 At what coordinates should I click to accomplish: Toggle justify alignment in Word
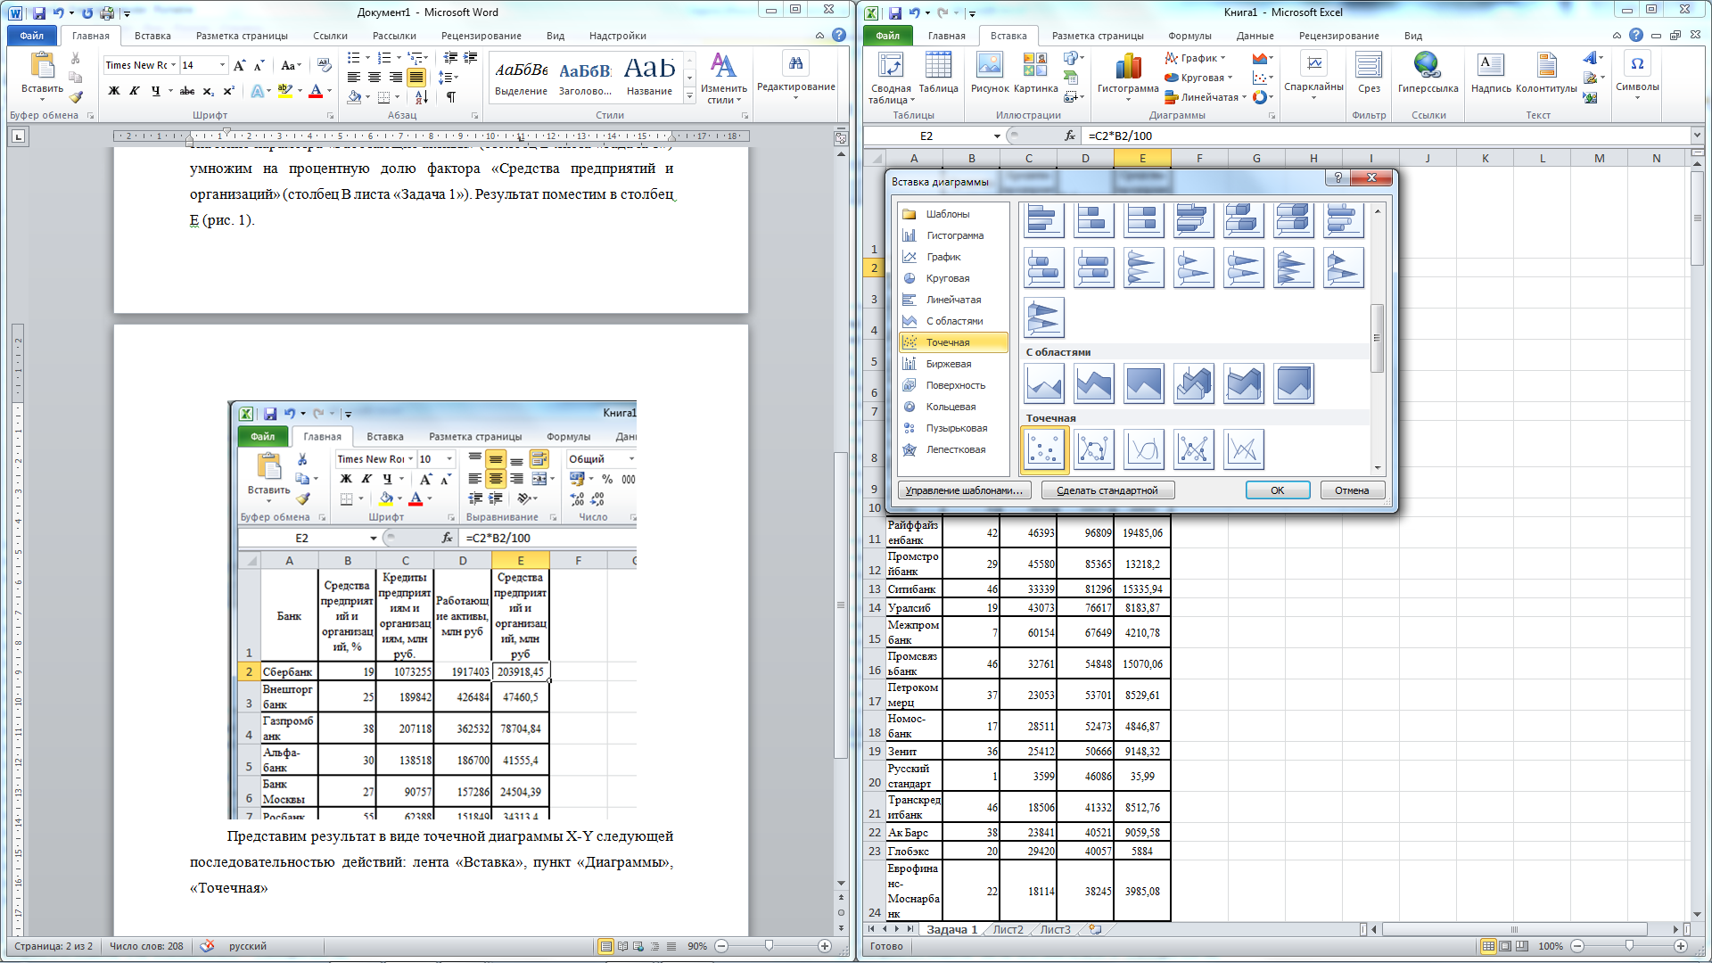pos(416,78)
